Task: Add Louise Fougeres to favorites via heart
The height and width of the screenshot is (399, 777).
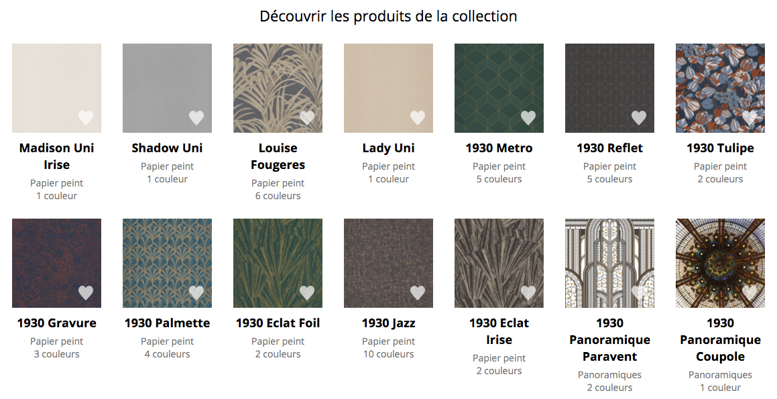Action: click(307, 117)
